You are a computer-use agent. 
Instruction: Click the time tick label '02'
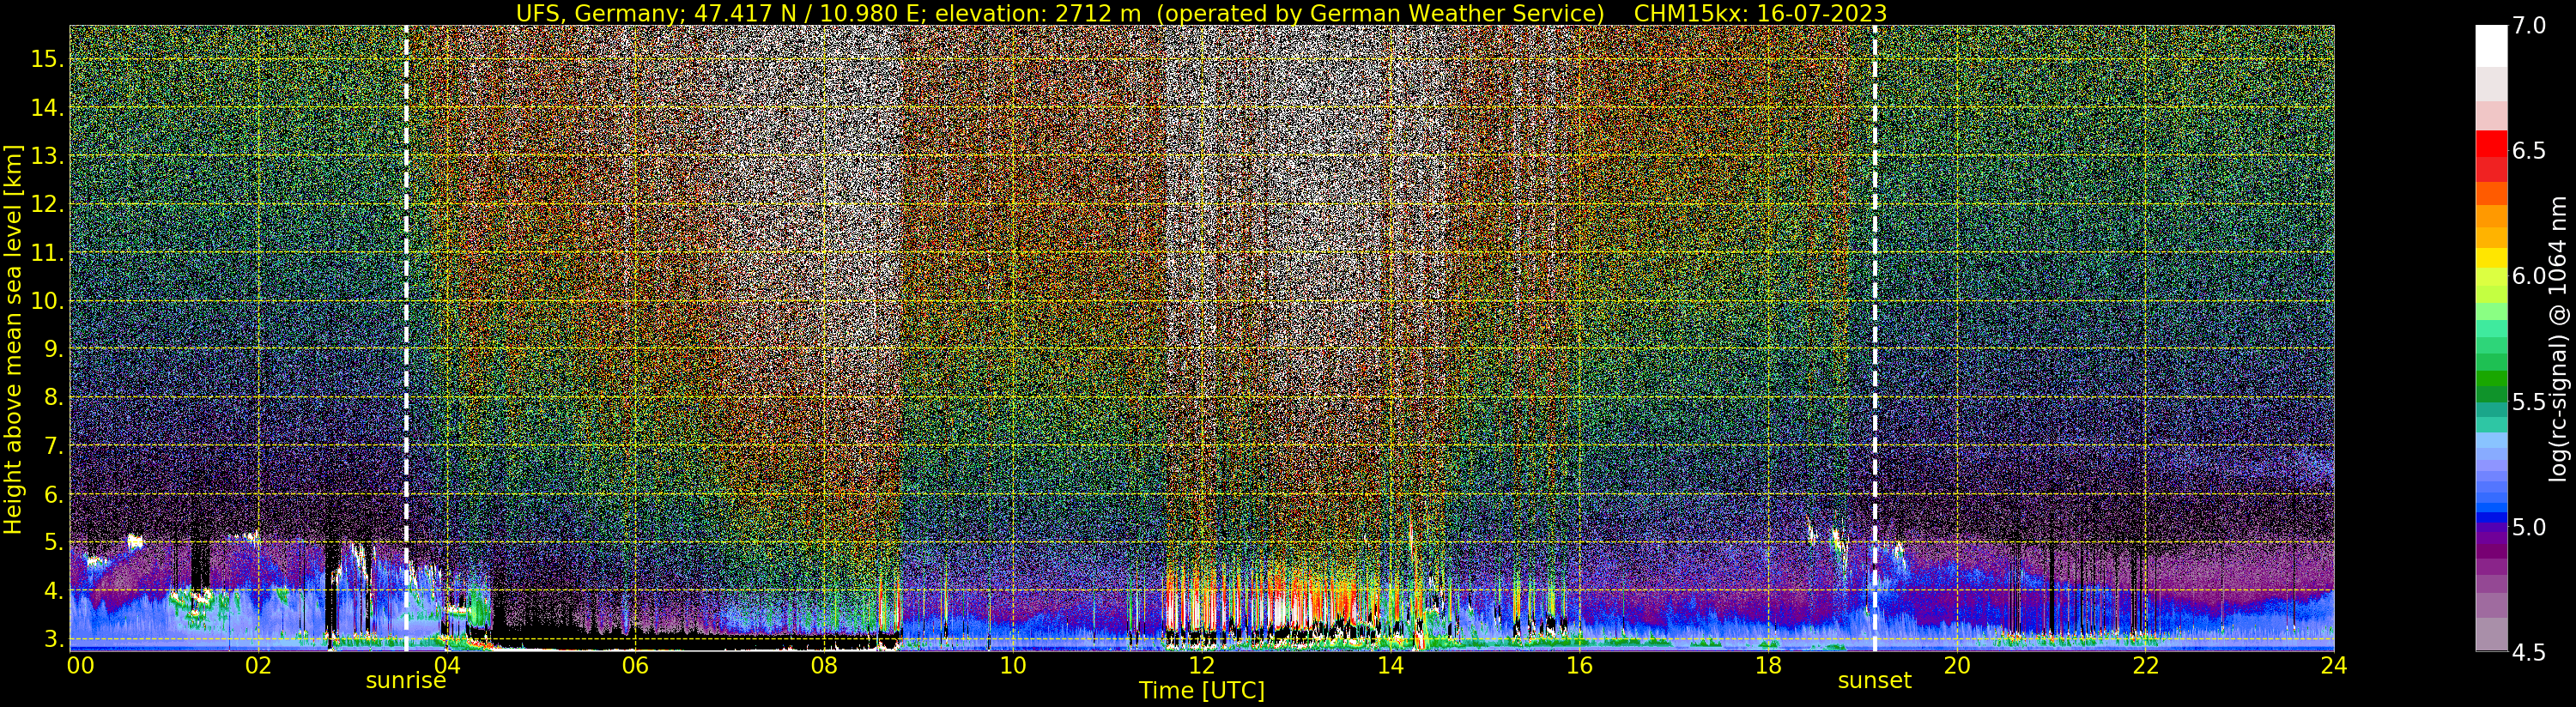(x=258, y=665)
